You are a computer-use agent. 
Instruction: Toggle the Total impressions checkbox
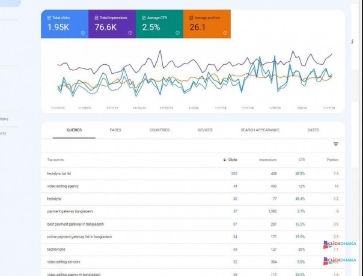[x=97, y=18]
